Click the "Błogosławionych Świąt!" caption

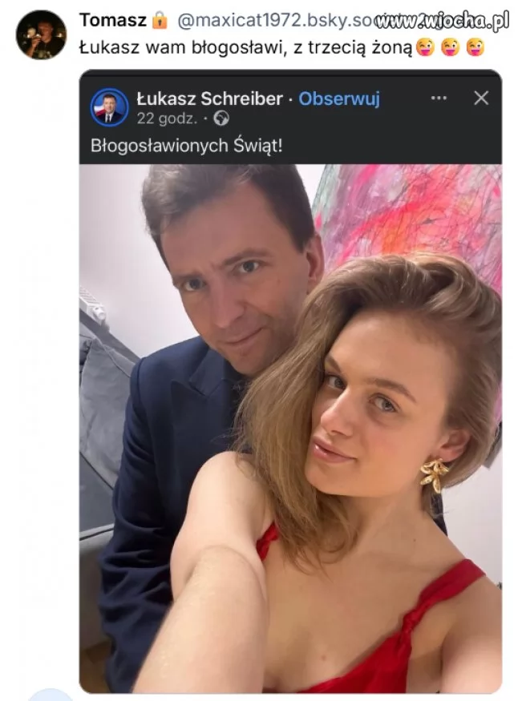186,147
